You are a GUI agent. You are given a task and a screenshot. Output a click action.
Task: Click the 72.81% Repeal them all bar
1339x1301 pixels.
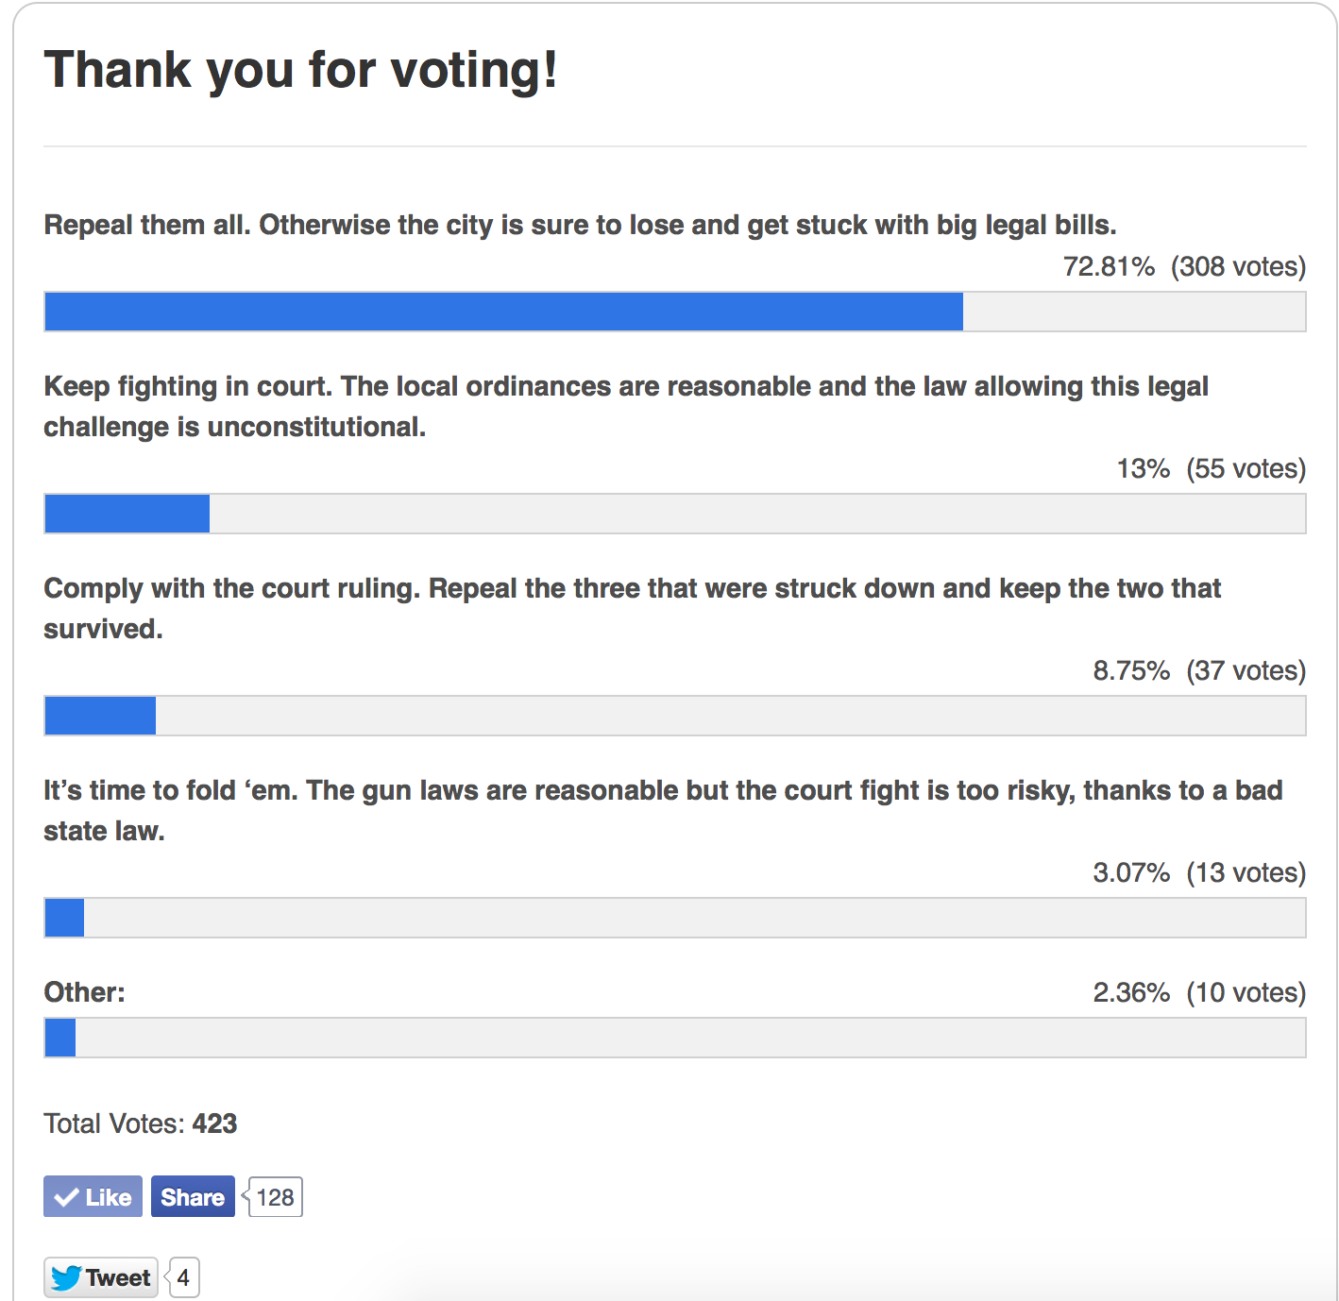675,312
